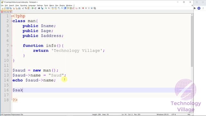This screenshot has height=116, width=206.
Task: Open the Language menu
Action: tap(32, 5)
